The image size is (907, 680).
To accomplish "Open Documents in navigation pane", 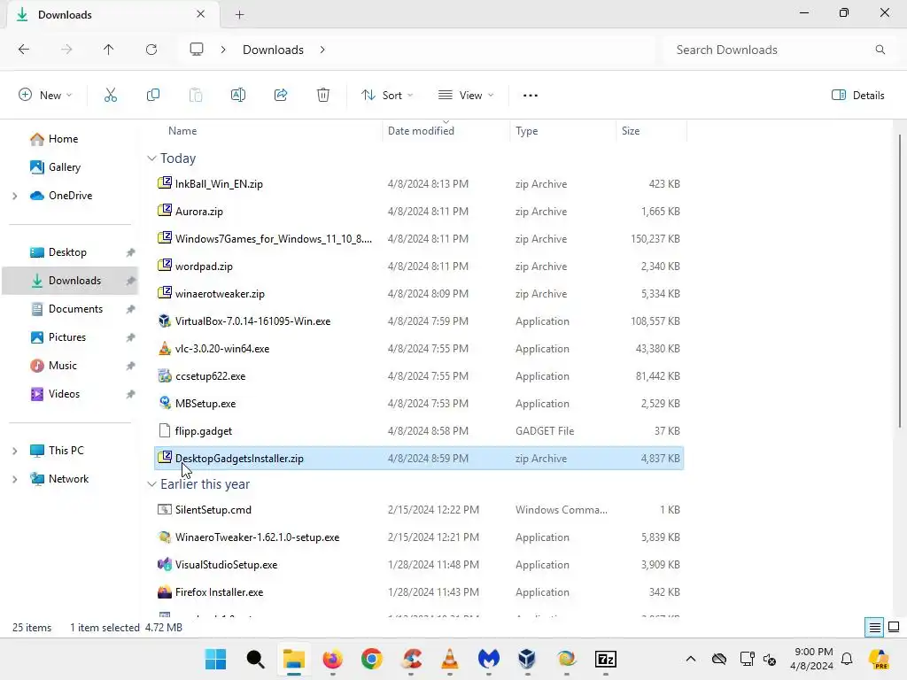I will tap(66, 309).
